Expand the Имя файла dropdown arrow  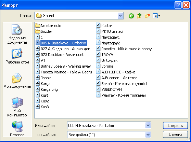(x=148, y=125)
